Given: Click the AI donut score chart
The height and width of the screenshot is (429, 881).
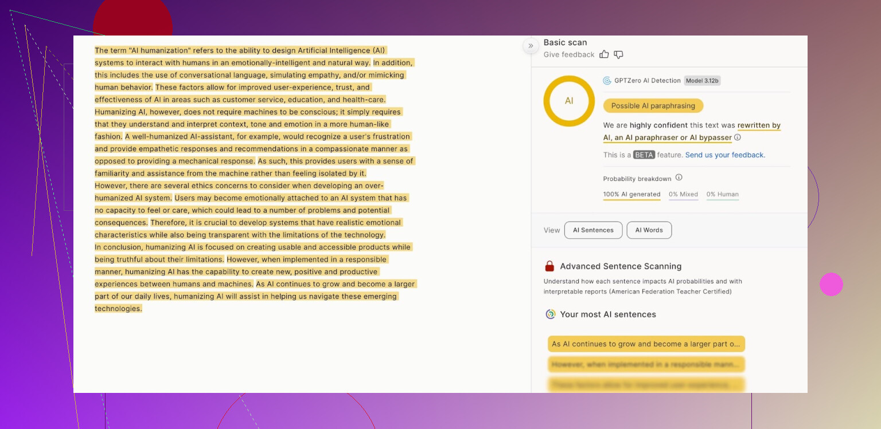Looking at the screenshot, I should coord(569,101).
